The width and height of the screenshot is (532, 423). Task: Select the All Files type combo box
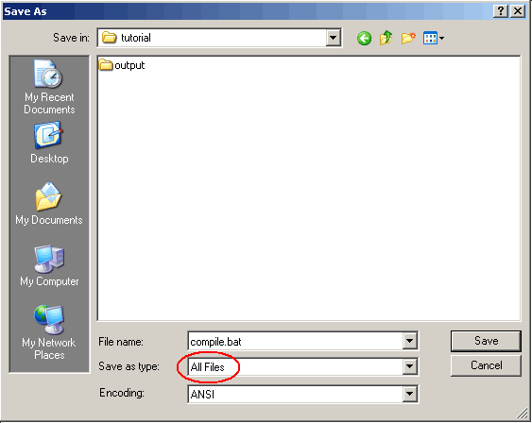[302, 366]
